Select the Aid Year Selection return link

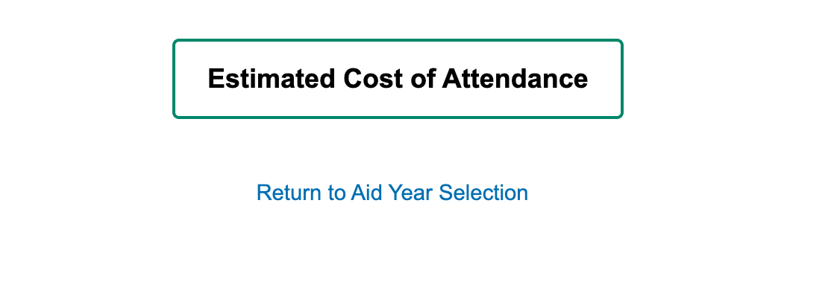pos(392,193)
